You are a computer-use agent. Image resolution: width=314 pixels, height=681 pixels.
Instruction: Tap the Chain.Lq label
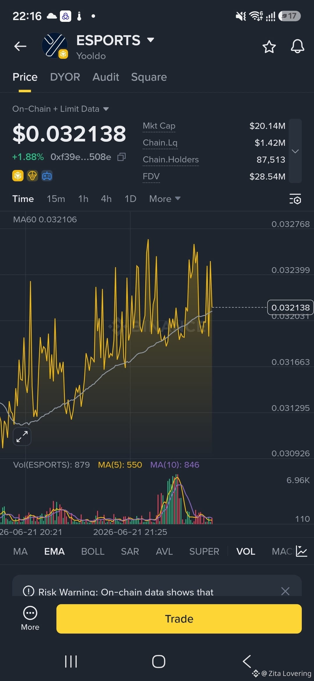pyautogui.click(x=160, y=143)
